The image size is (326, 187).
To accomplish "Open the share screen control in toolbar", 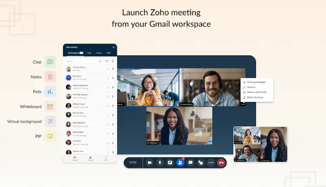I will coord(170,163).
